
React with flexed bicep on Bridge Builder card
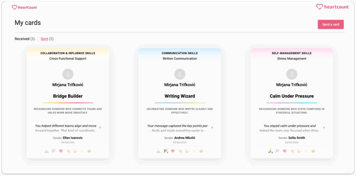(x=75, y=151)
